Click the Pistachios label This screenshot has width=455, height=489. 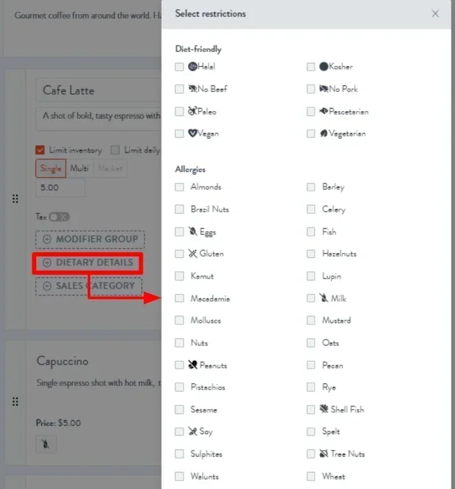pyautogui.click(x=208, y=387)
